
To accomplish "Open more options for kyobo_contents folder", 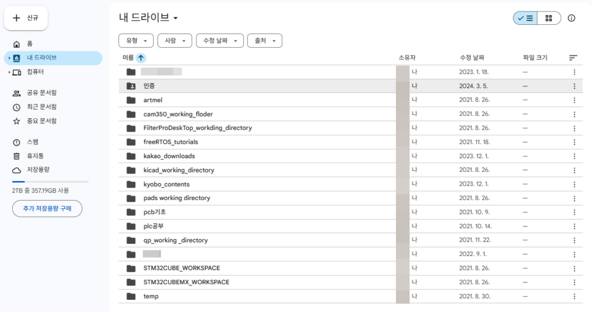I will click(x=574, y=185).
